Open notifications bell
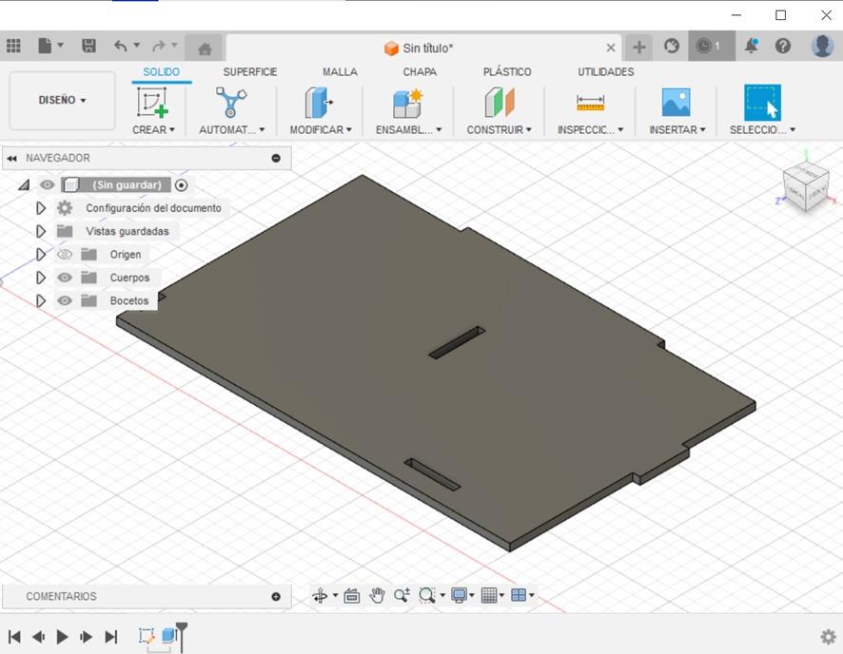 coord(751,47)
